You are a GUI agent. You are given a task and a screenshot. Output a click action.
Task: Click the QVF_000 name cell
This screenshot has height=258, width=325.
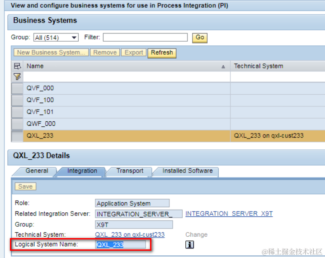[127, 88]
